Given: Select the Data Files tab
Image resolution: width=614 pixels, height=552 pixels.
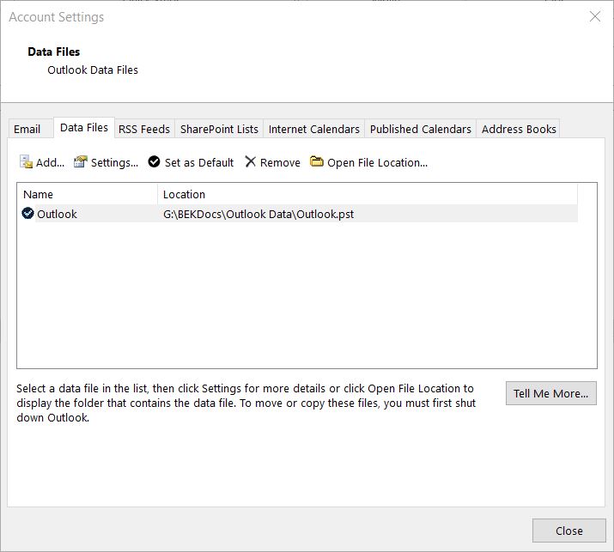Looking at the screenshot, I should 84,128.
